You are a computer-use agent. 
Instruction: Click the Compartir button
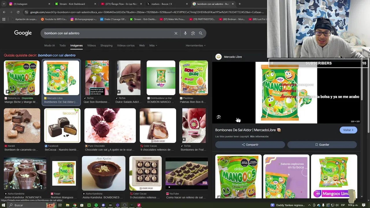[x=250, y=144]
